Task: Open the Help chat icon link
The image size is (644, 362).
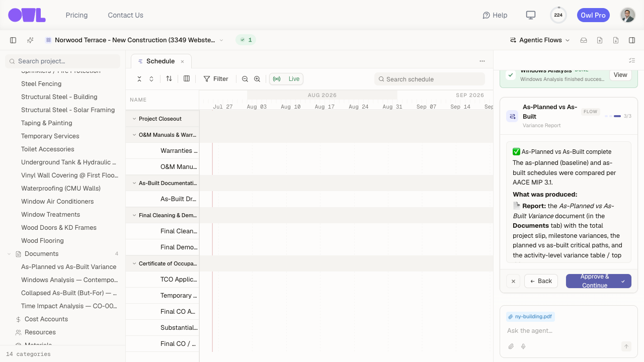Action: click(495, 15)
